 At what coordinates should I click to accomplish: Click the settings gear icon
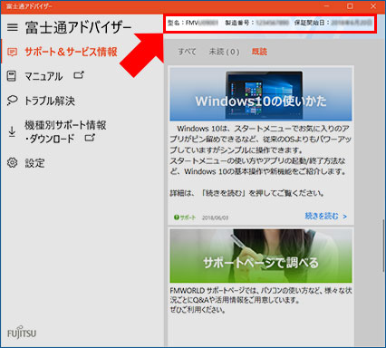(13, 163)
